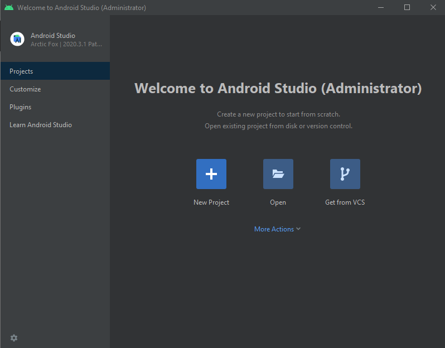Close the welcome window
The width and height of the screenshot is (445, 348).
pos(433,7)
